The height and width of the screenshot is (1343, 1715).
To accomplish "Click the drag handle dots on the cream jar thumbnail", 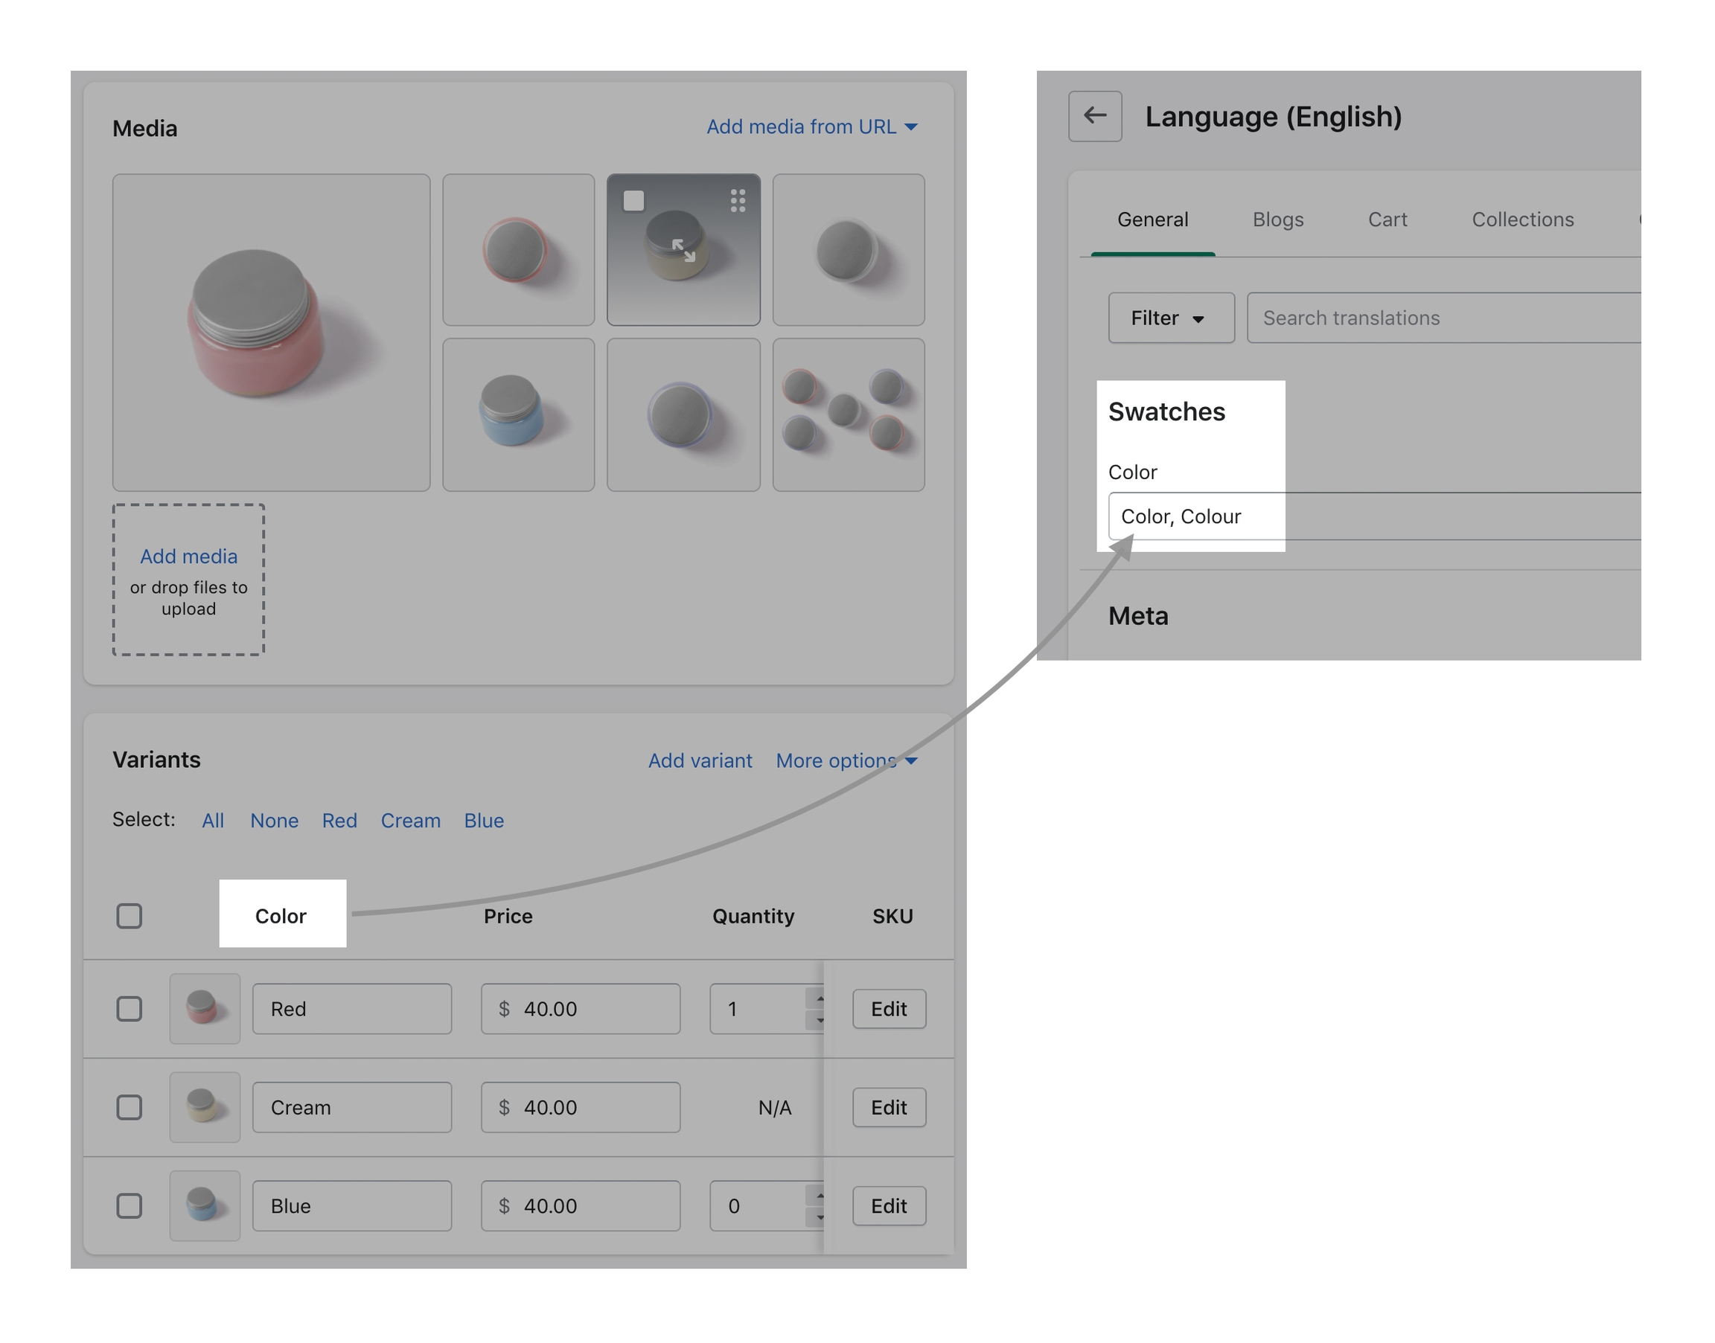I will tap(737, 200).
